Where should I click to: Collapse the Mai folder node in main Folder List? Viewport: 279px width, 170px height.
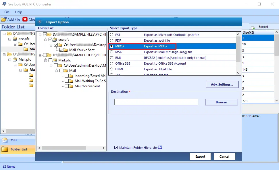pos(20,70)
